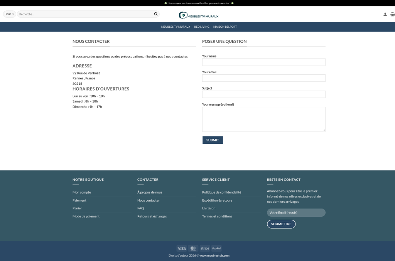395x261 pixels.
Task: Open the Red Living nav item
Action: coord(201,27)
